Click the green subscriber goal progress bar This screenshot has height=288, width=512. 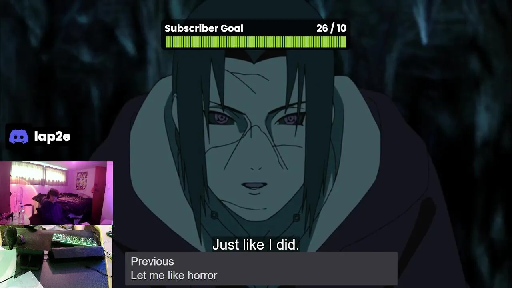(x=255, y=42)
